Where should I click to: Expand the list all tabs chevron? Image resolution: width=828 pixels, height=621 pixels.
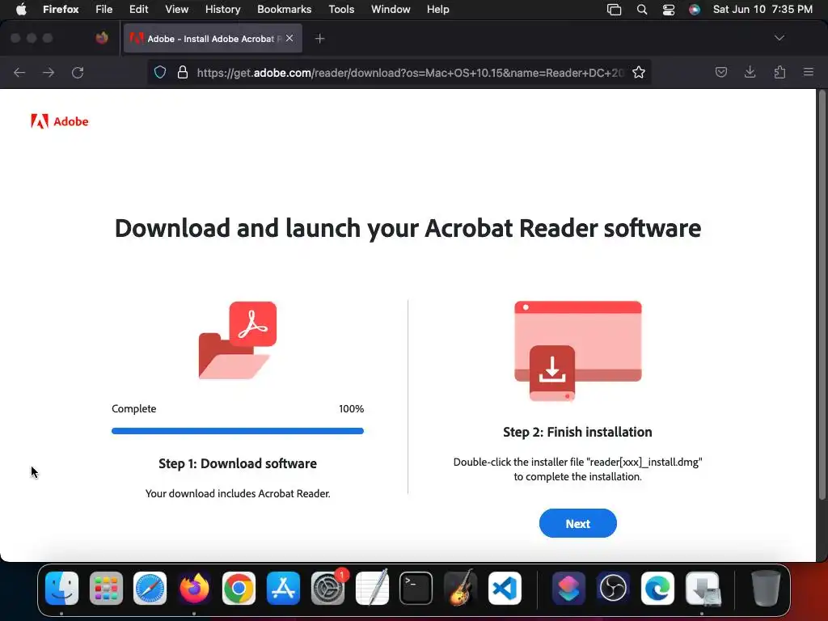[x=779, y=38]
